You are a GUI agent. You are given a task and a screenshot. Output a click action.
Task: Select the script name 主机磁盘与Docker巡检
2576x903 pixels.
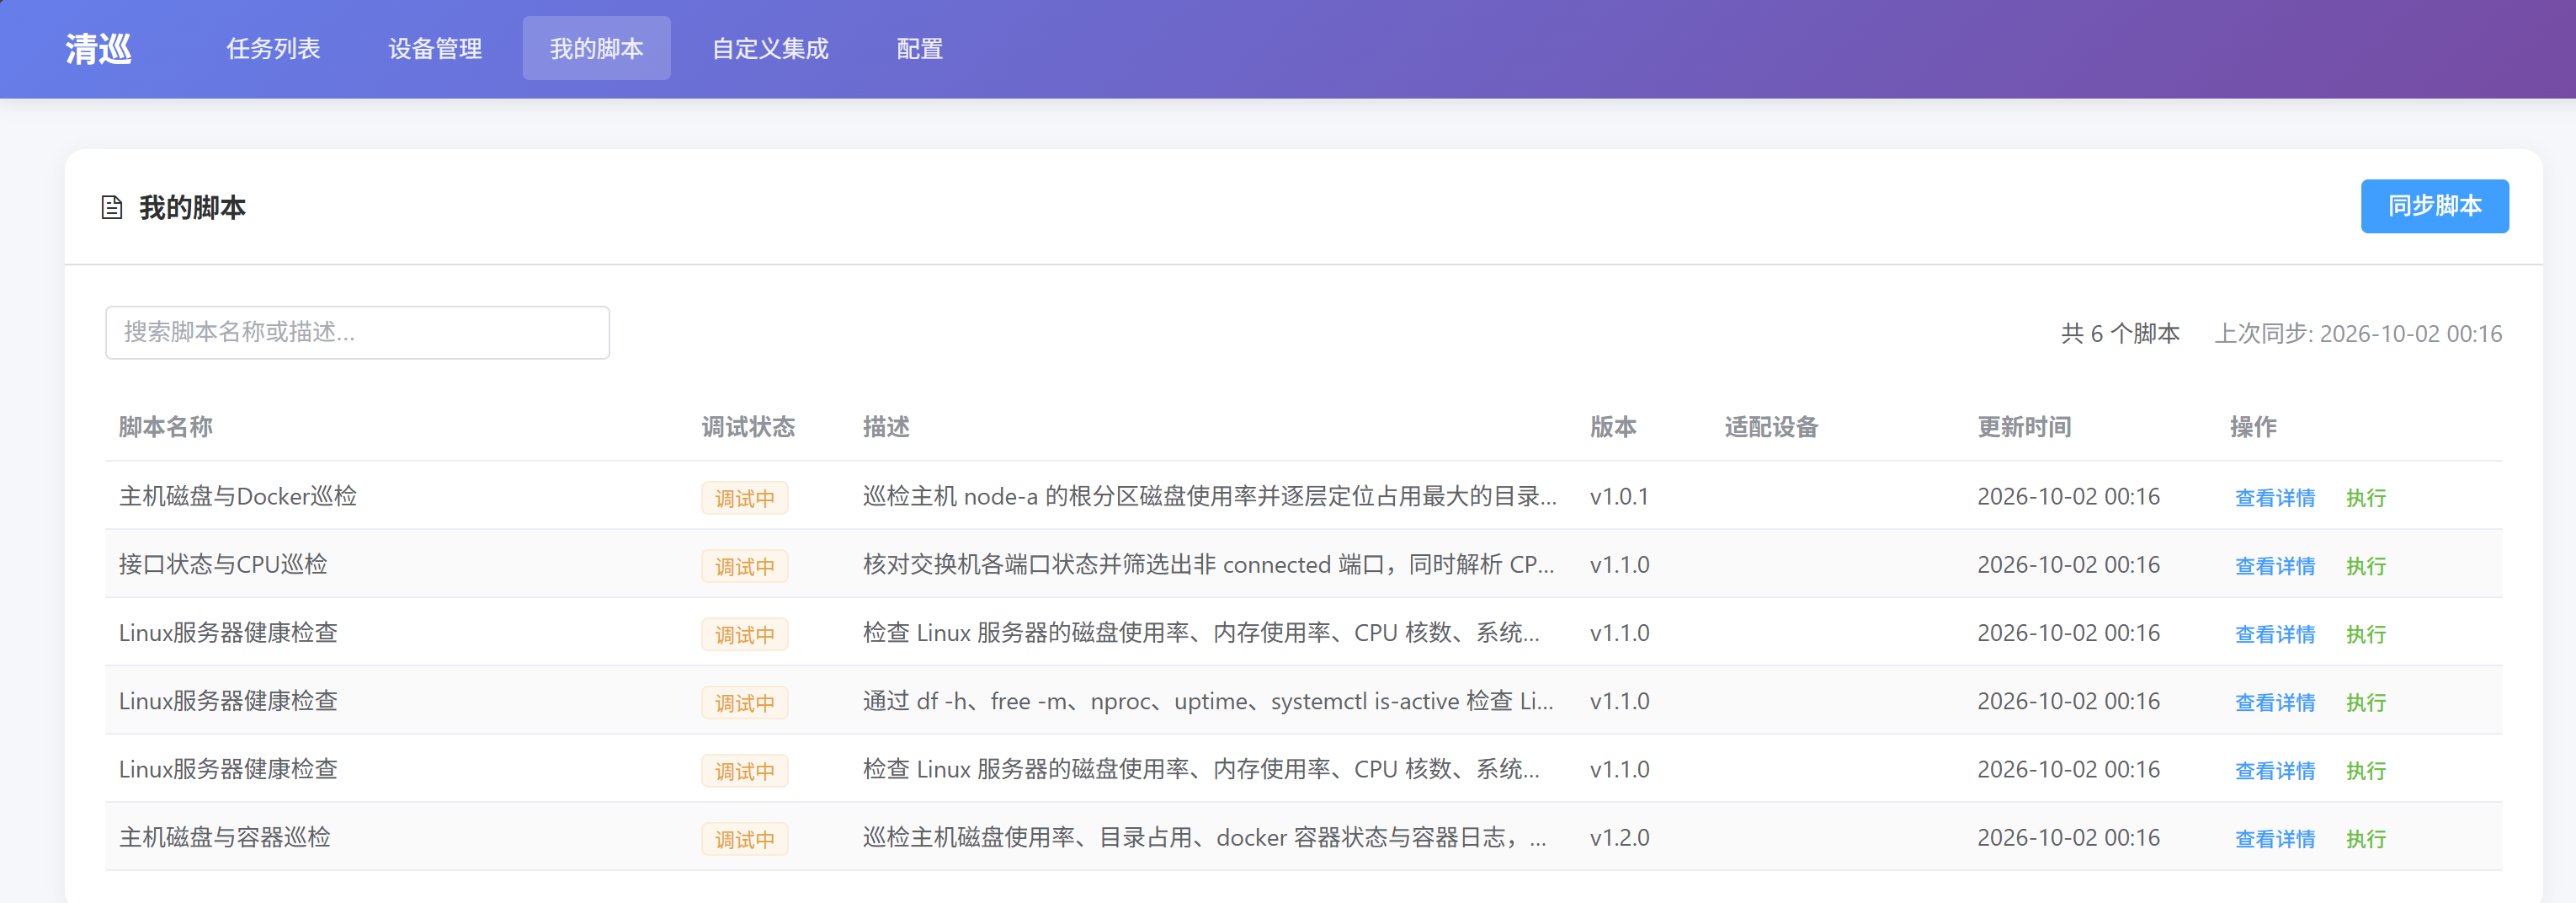click(238, 495)
